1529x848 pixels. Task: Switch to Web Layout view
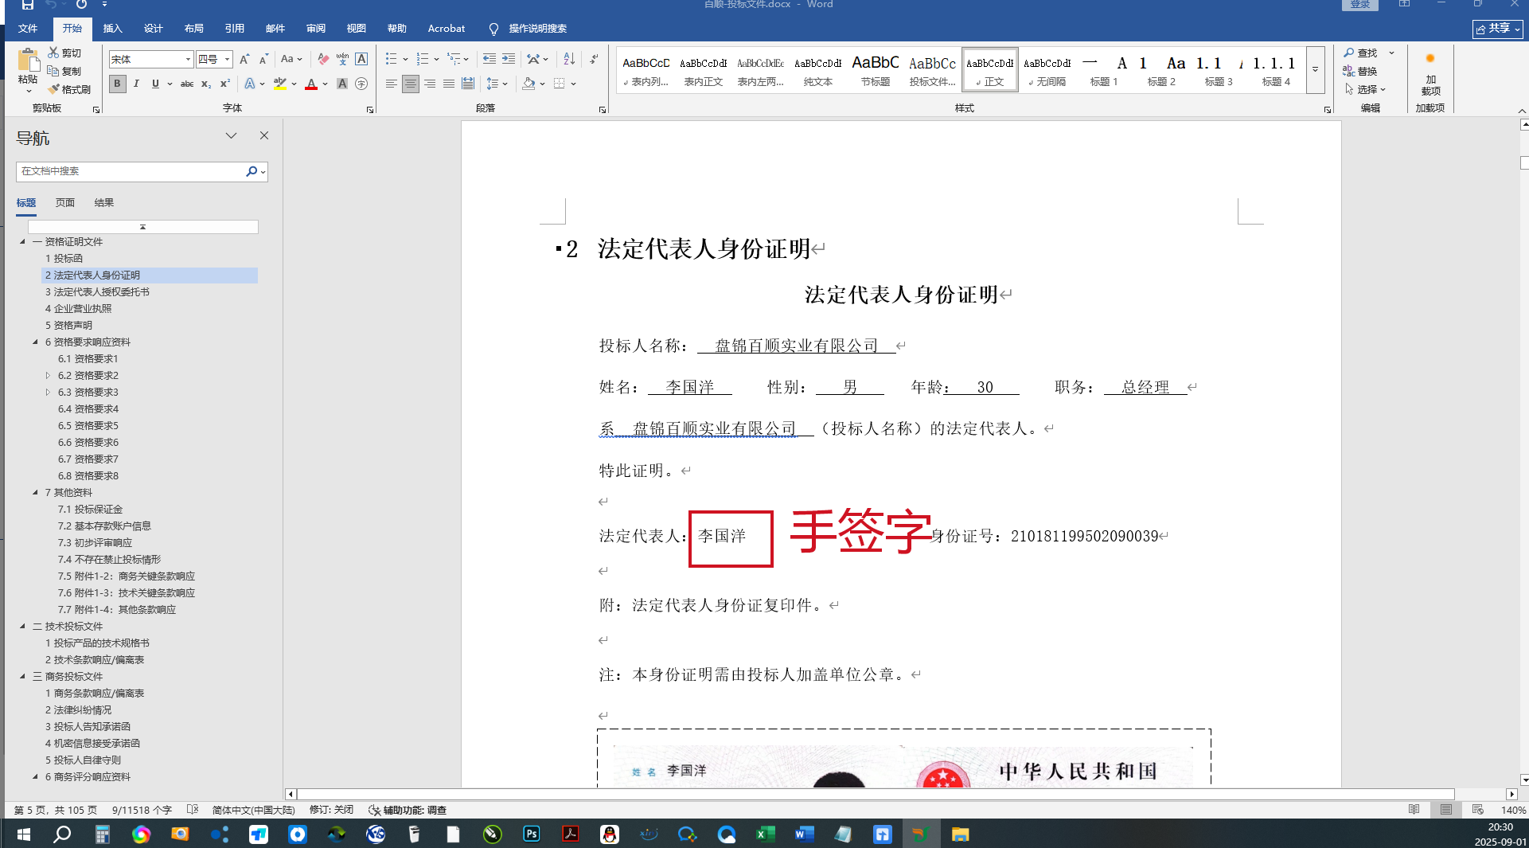(x=1477, y=810)
